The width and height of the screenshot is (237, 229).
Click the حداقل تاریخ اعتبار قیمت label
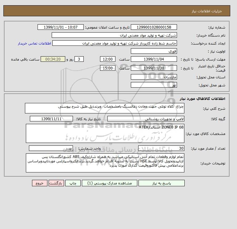point(212,68)
